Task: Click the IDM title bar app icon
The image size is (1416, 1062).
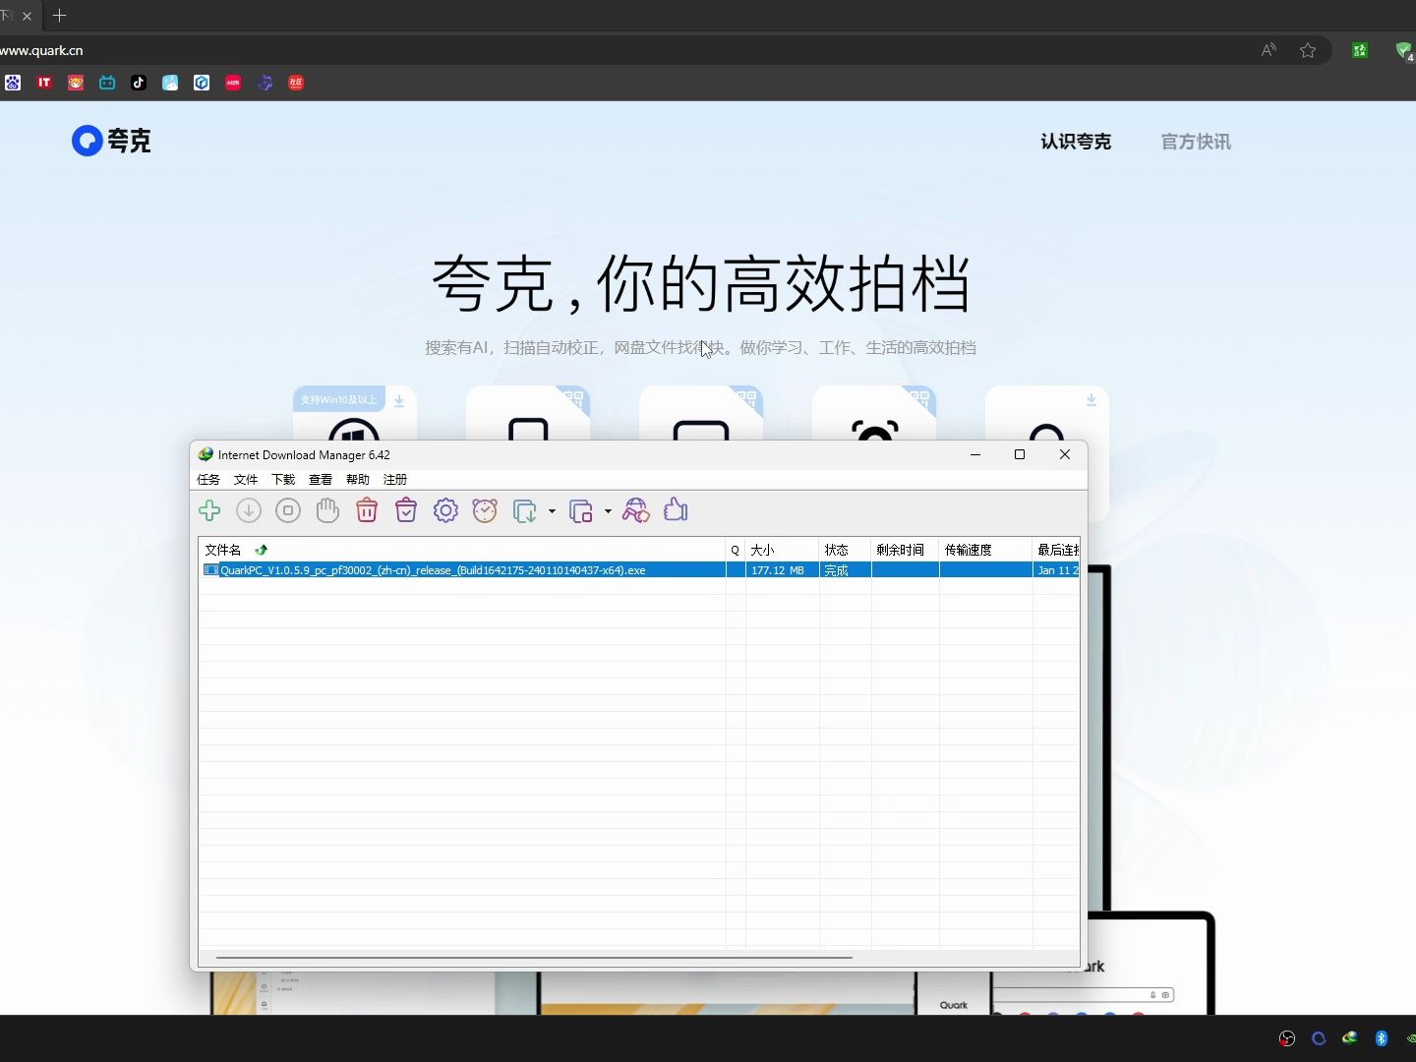Action: pyautogui.click(x=206, y=454)
